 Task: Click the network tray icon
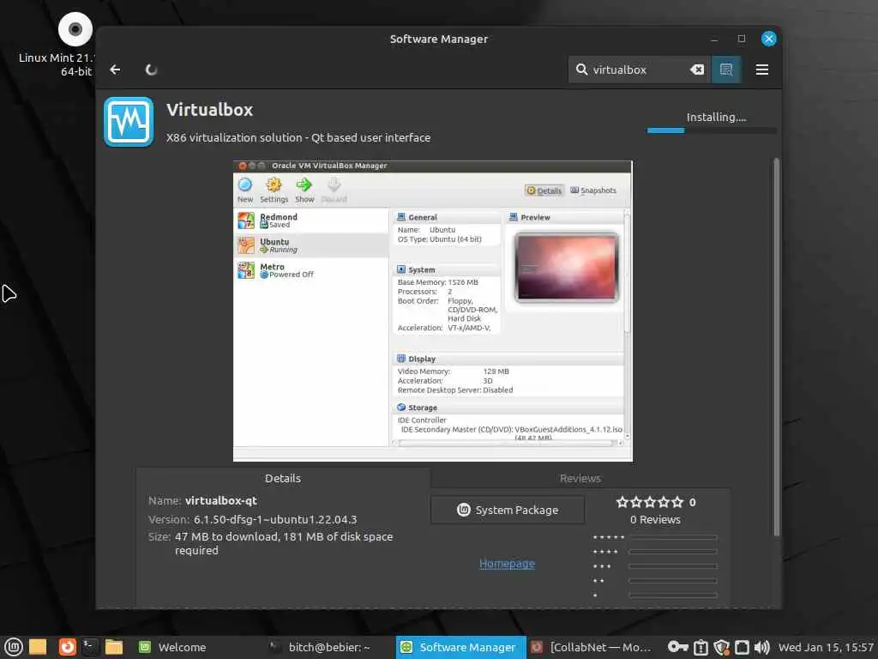[742, 648]
